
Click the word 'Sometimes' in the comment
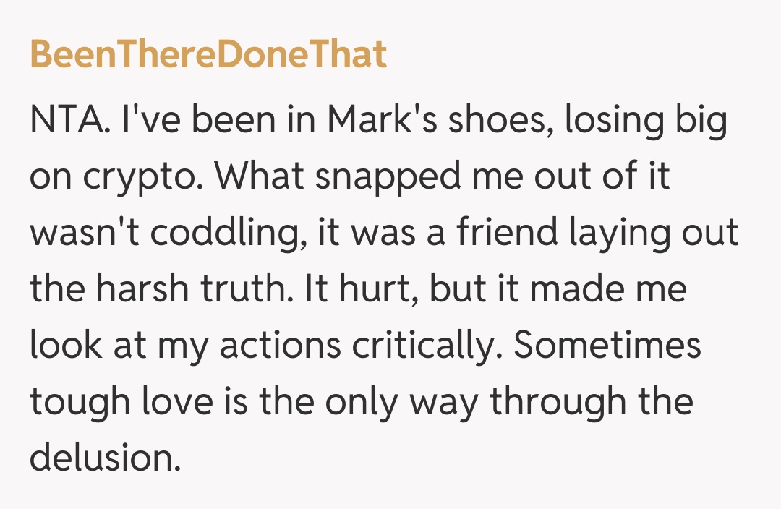tap(607, 346)
